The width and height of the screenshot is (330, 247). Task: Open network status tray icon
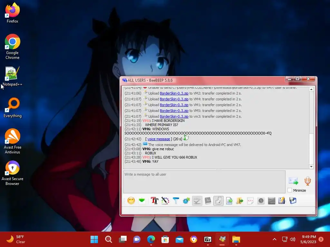[x=285, y=239]
